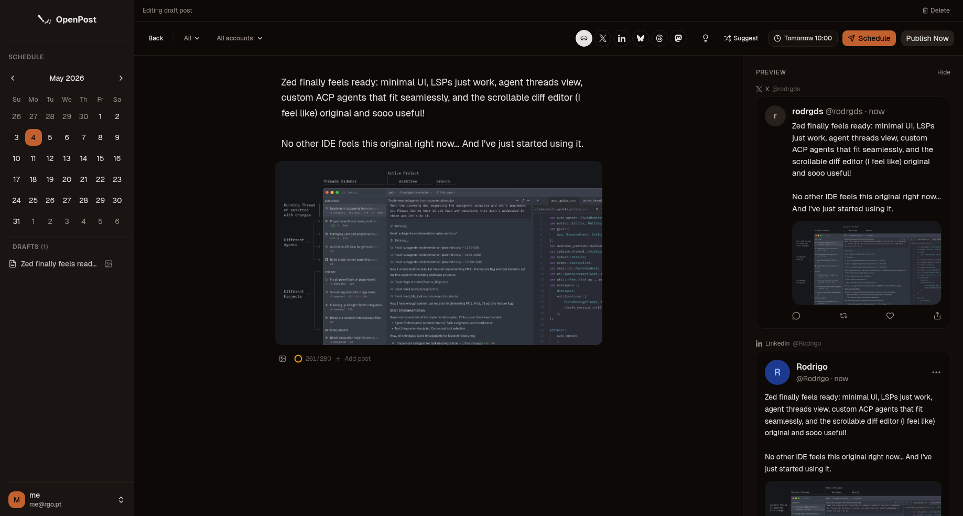Image resolution: width=963 pixels, height=516 pixels.
Task: Click the rodrgds avatar in X preview
Action: [x=775, y=116]
